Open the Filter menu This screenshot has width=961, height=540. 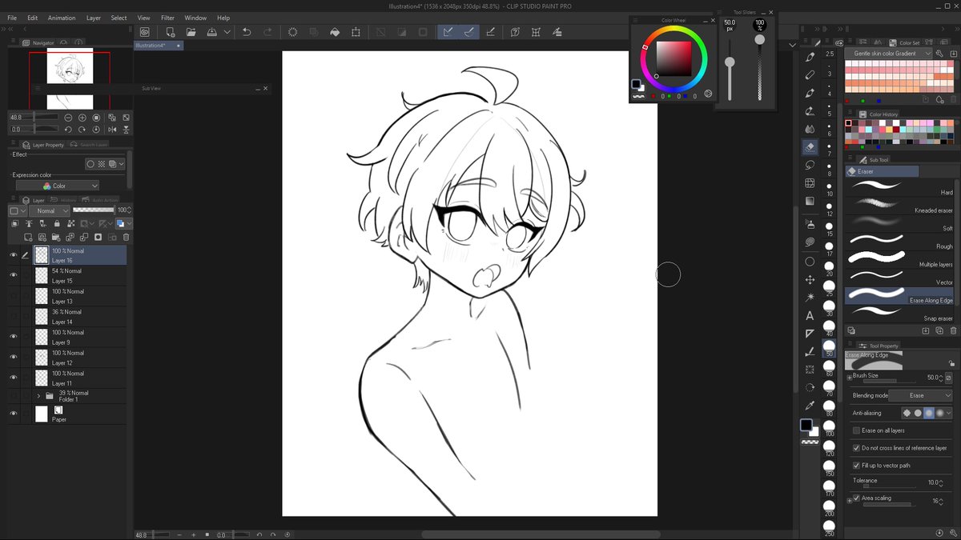click(167, 18)
